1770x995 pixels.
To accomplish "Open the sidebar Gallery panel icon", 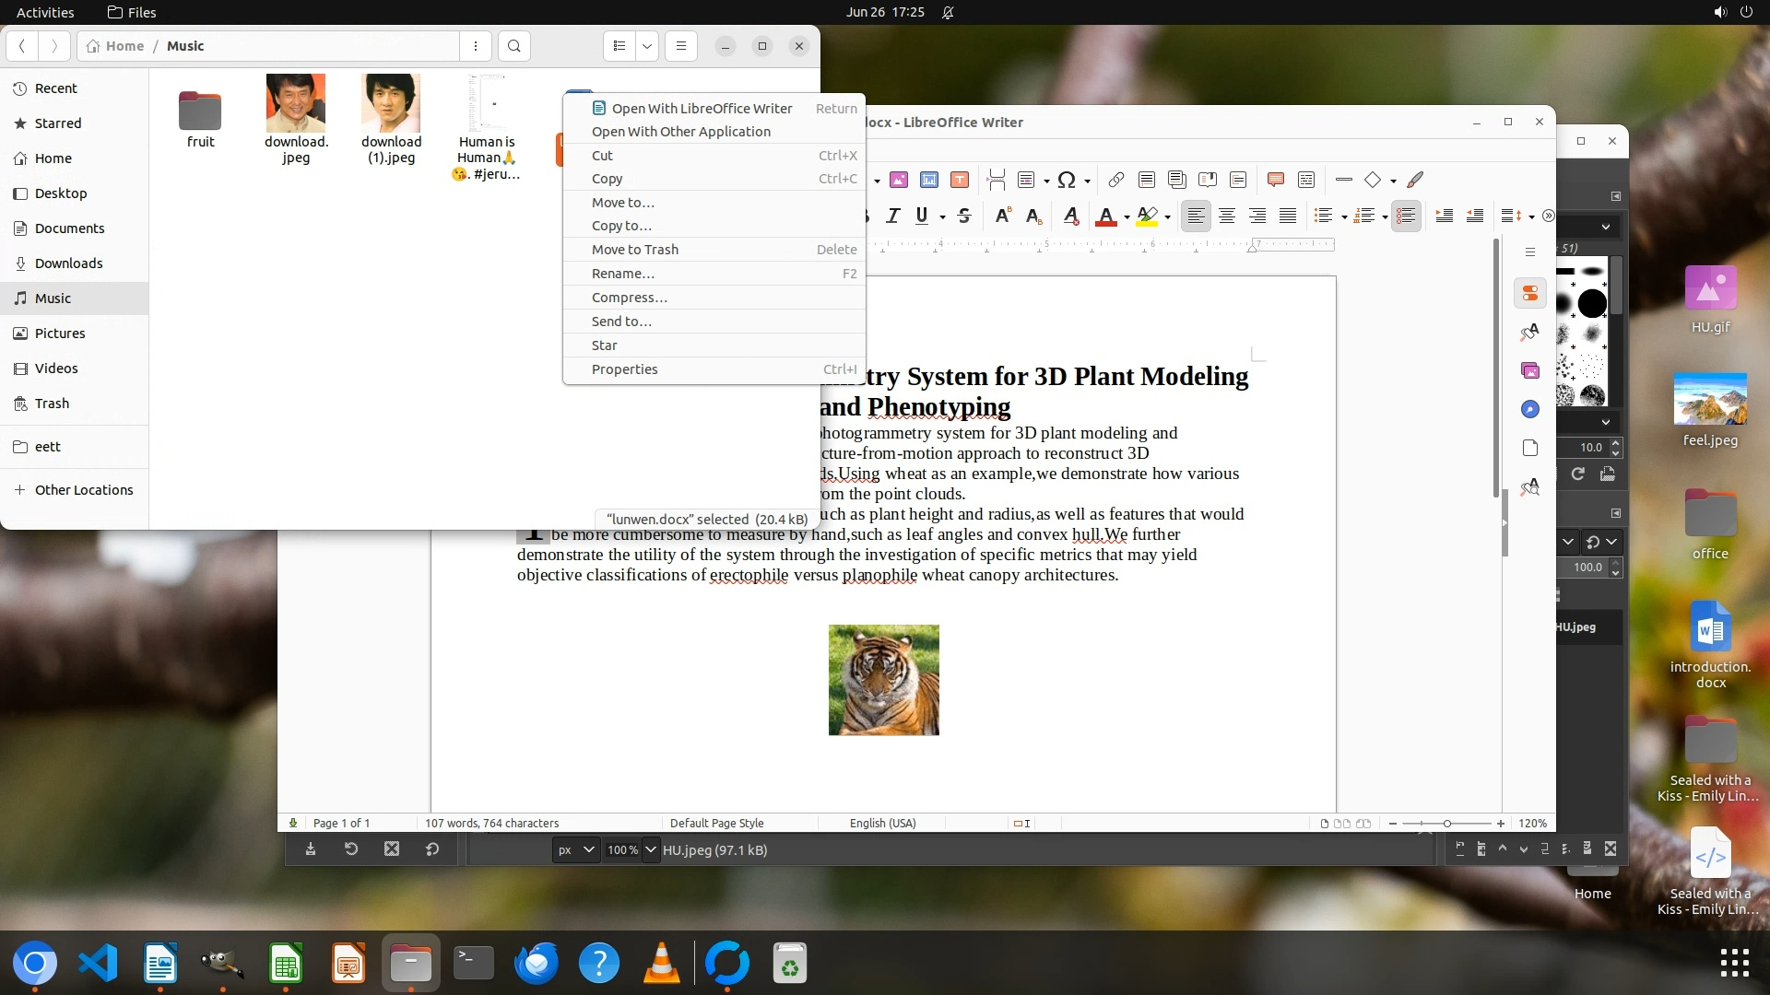I will [x=1530, y=370].
